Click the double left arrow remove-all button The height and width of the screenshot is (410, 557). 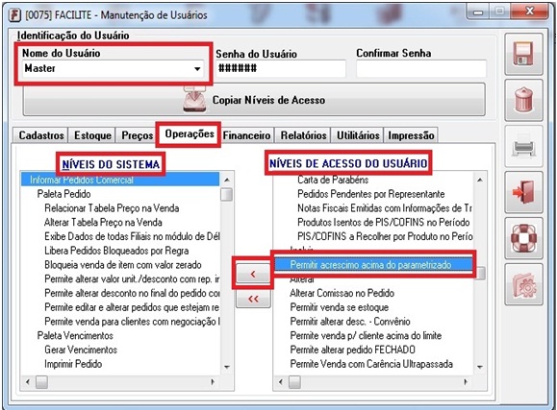click(253, 299)
